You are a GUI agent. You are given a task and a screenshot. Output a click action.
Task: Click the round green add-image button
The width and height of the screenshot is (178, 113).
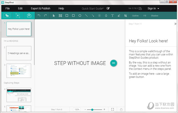point(114,63)
